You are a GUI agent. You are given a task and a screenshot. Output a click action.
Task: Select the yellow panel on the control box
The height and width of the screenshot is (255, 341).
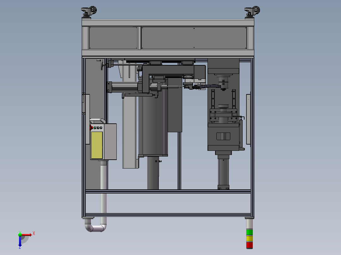[x=97, y=145]
